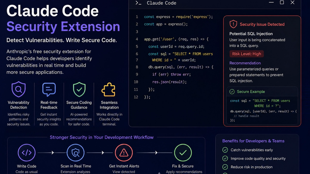The height and width of the screenshot is (174, 310).
Task: Click the Secure Coding Guidance shield check icon
Action: 79,90
